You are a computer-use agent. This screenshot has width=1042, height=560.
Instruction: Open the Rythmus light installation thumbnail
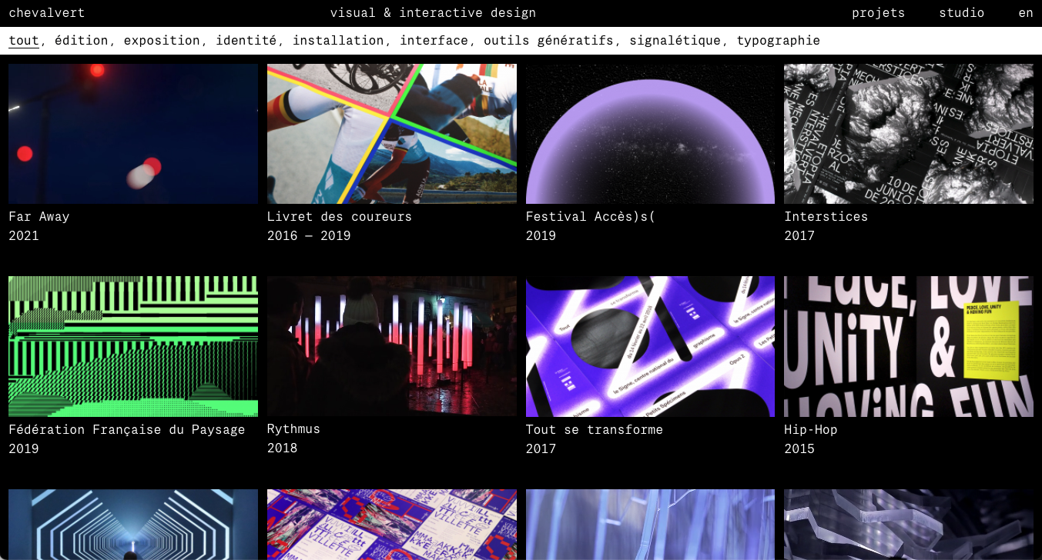(x=391, y=346)
